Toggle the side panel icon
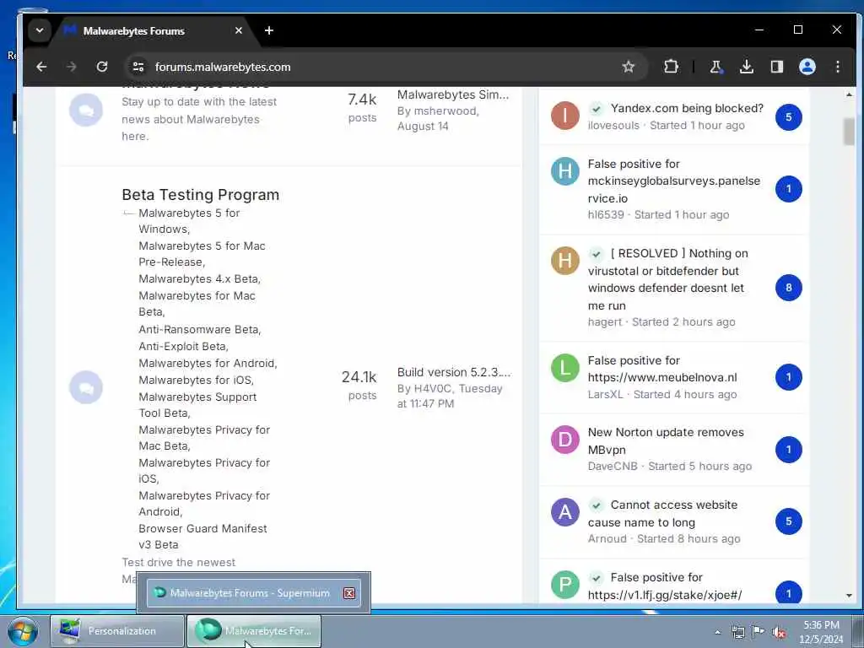The image size is (864, 648). [x=777, y=67]
